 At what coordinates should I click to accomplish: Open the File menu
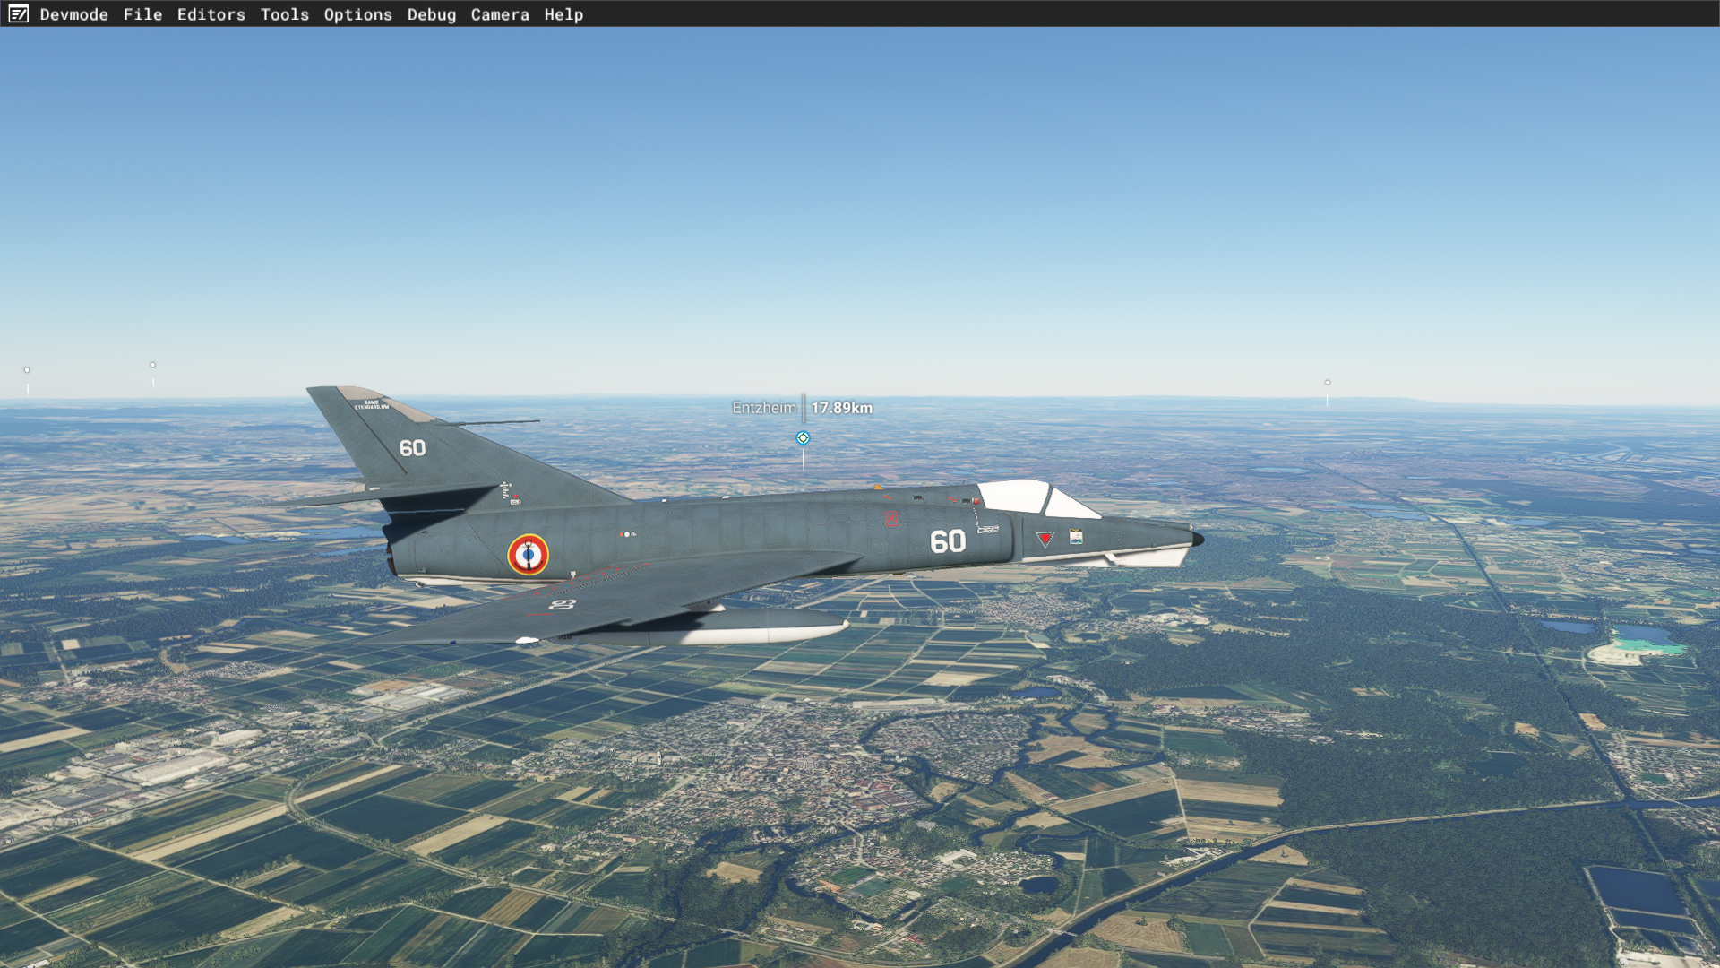tap(142, 14)
